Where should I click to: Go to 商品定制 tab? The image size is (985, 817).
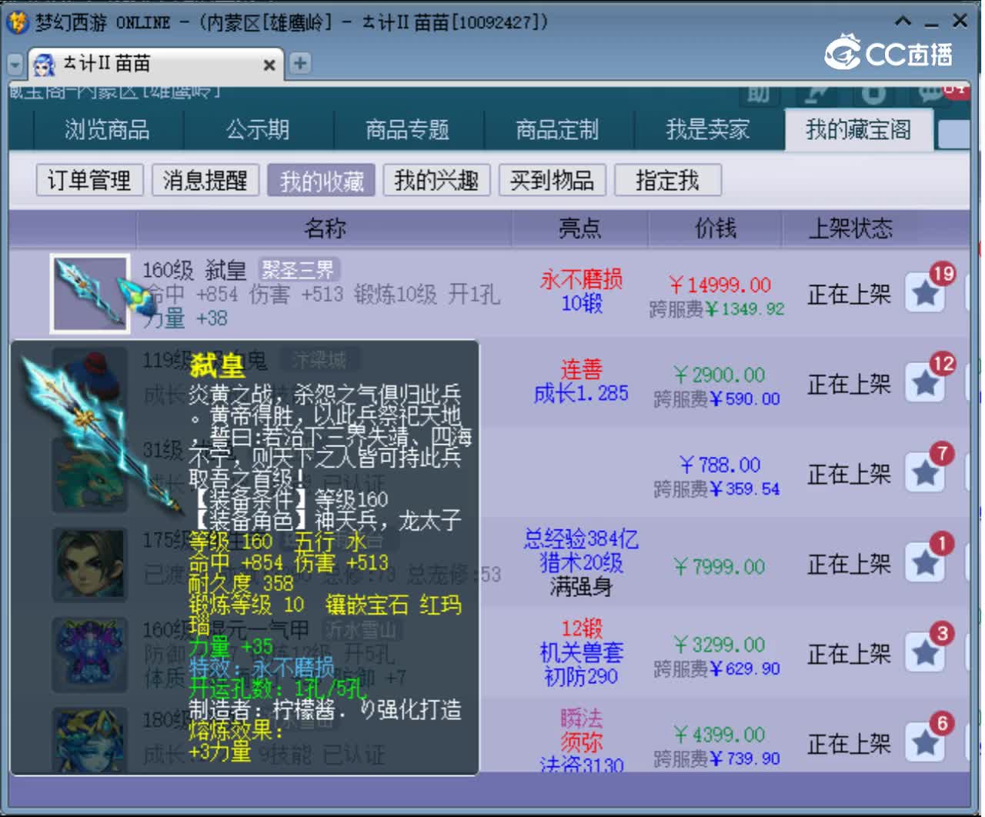click(558, 129)
